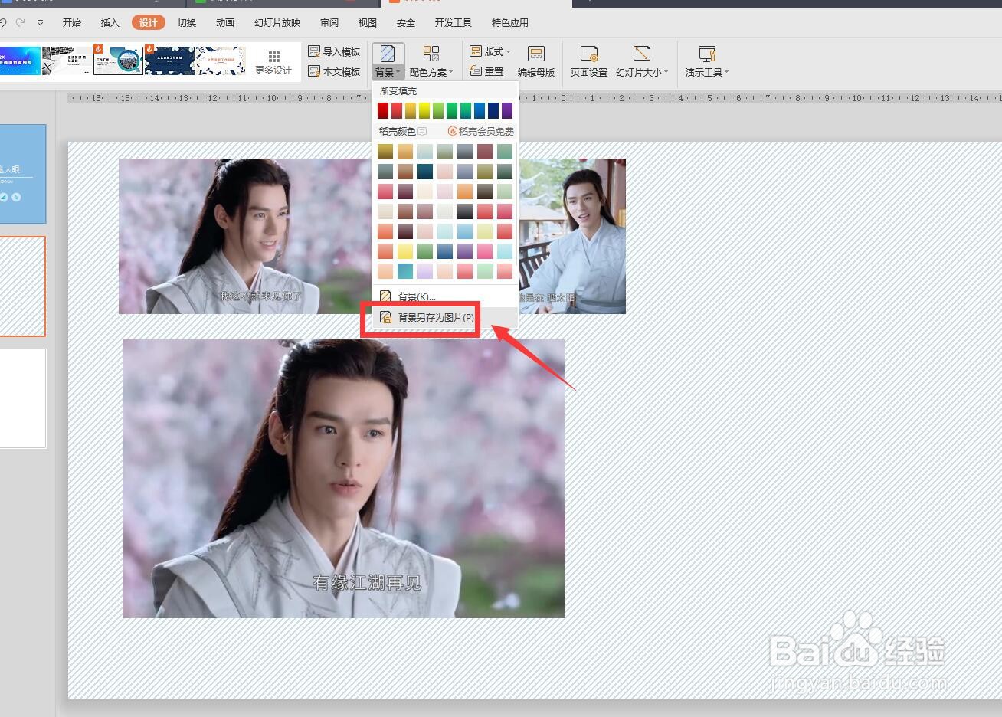
Task: Open the 视图 ribbon tab
Action: click(x=368, y=22)
